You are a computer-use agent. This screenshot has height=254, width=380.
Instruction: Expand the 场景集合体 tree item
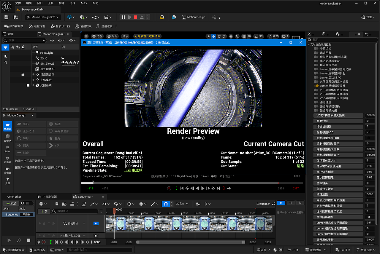pyautogui.click(x=34, y=74)
